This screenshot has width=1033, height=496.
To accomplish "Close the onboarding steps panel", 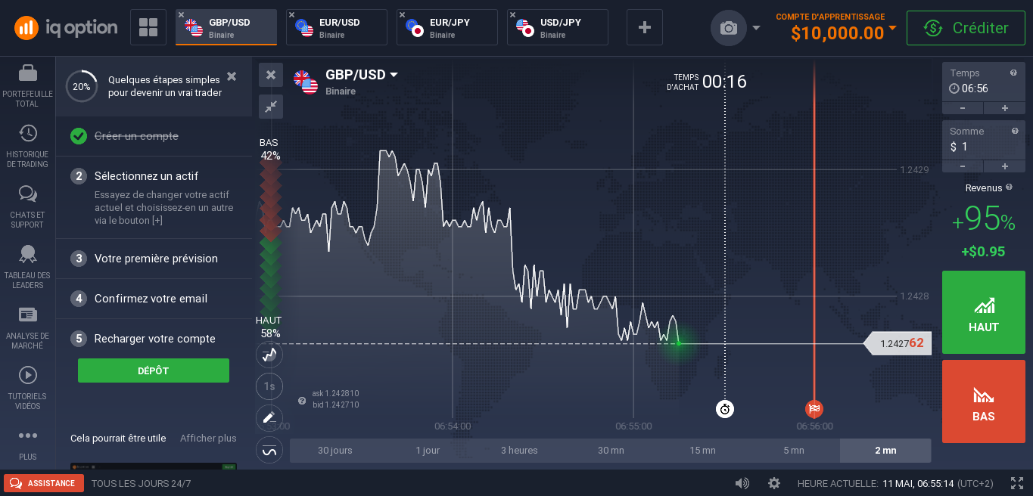I will pos(232,76).
